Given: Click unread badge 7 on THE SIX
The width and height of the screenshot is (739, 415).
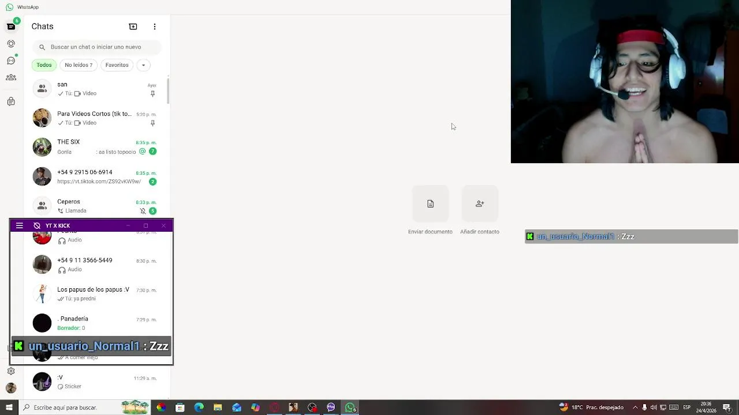Looking at the screenshot, I should coord(152,152).
